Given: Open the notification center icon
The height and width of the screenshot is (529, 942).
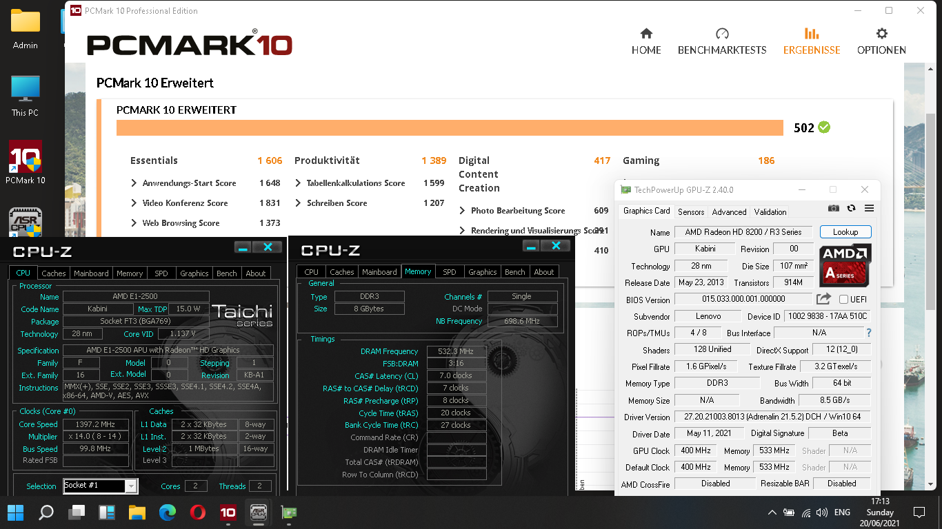Looking at the screenshot, I should 919,512.
